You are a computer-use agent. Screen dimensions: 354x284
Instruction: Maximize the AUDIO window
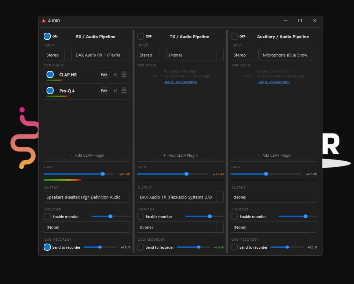[300, 21]
